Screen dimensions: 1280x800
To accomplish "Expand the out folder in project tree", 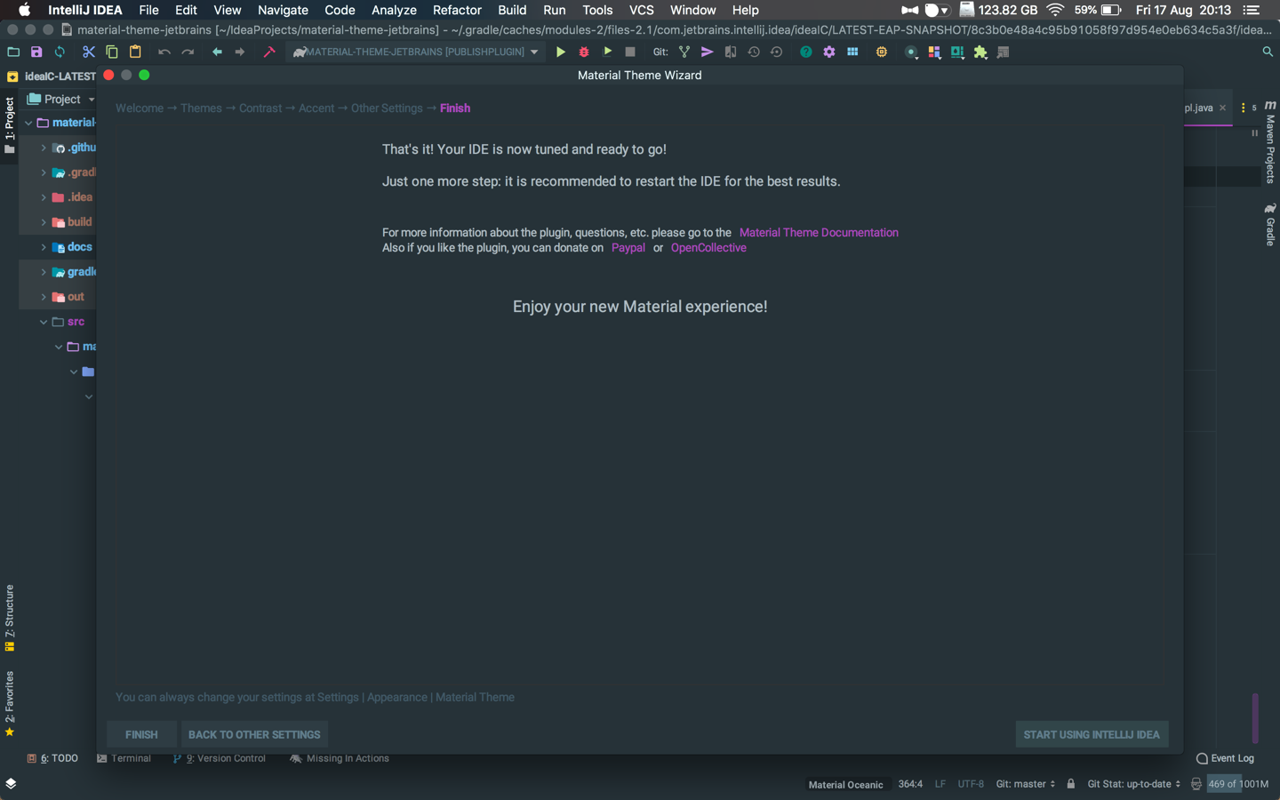I will point(44,297).
